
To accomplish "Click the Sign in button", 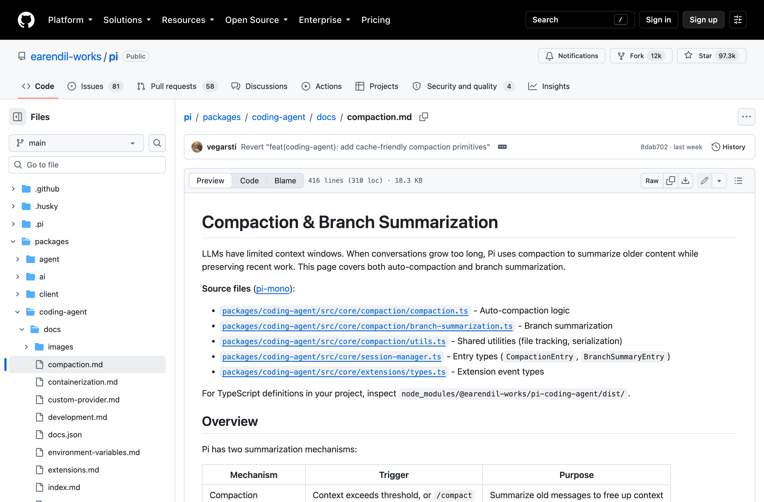I will (658, 20).
